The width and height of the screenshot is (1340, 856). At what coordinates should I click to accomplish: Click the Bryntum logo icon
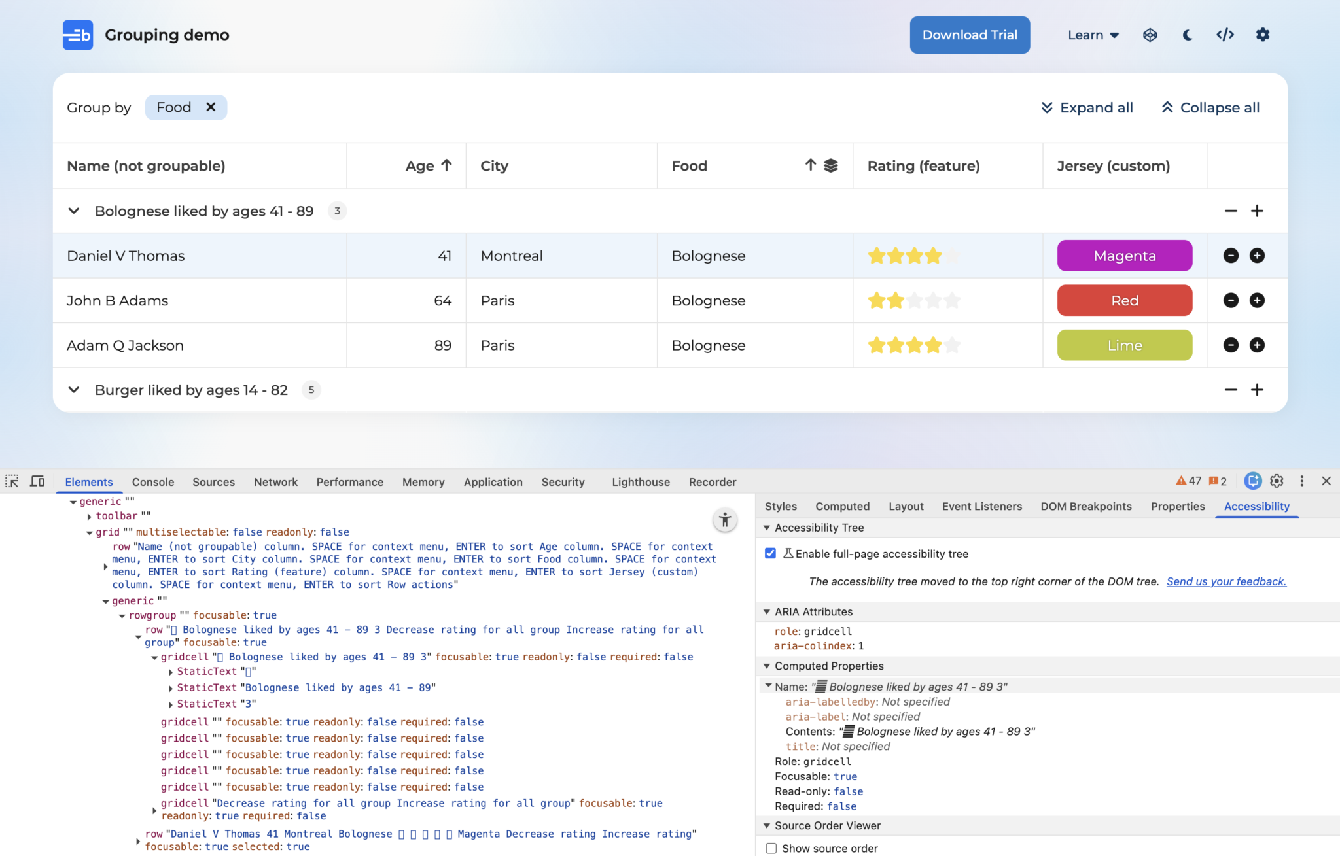coord(77,35)
